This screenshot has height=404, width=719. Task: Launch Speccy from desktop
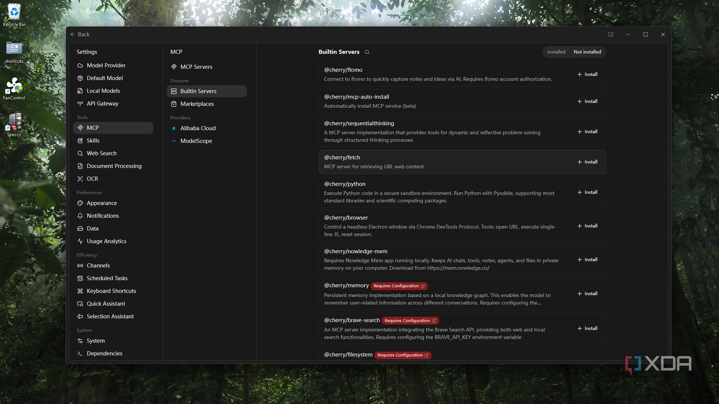[x=14, y=125]
